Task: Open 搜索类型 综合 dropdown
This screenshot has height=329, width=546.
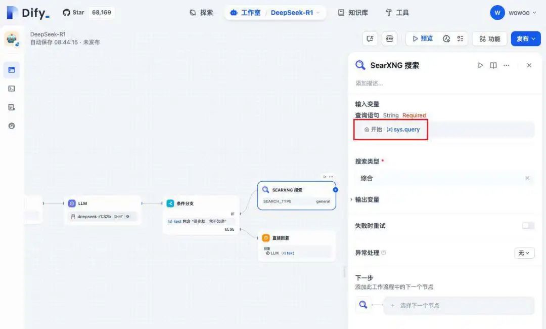Action: click(444, 178)
